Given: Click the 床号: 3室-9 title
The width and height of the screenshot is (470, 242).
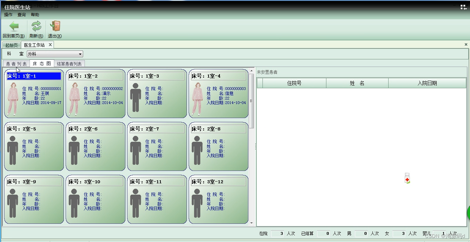Looking at the screenshot, I should 34,182.
